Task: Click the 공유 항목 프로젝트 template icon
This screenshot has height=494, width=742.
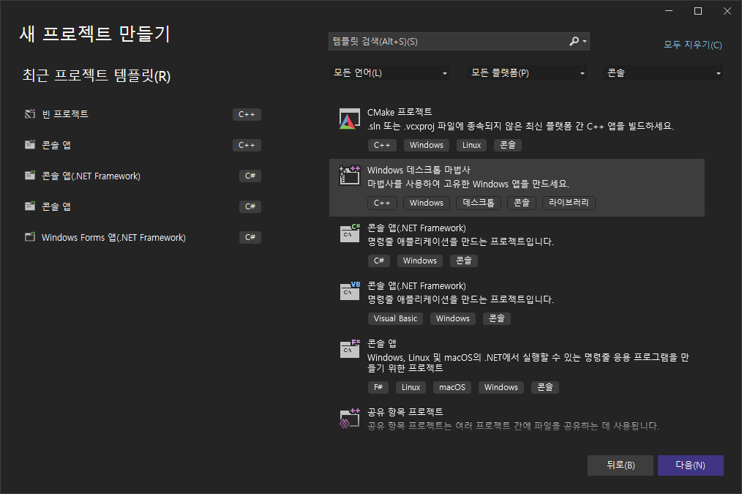Action: [350, 419]
